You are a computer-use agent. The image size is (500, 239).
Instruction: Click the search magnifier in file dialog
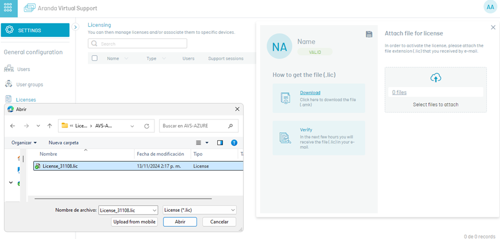point(231,126)
